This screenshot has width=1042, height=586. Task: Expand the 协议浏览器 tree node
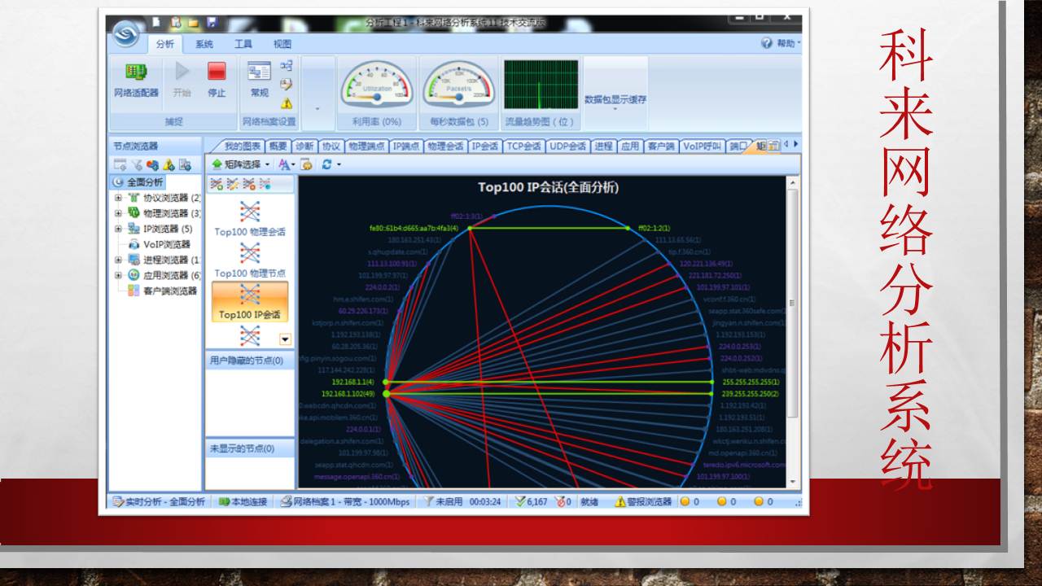118,198
